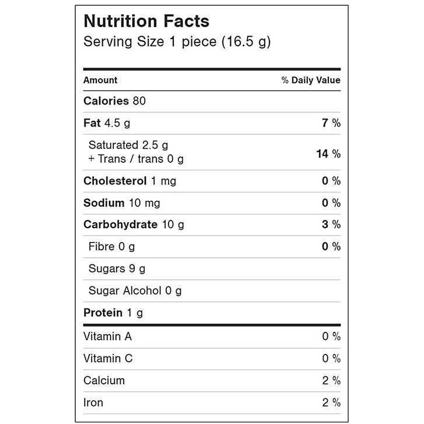
Task: Click the 14 % saturated daily value
Action: click(x=328, y=154)
